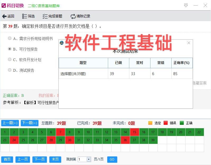The image size is (211, 165).
Task: Go to next question with 下一题 button
Action: point(29,123)
